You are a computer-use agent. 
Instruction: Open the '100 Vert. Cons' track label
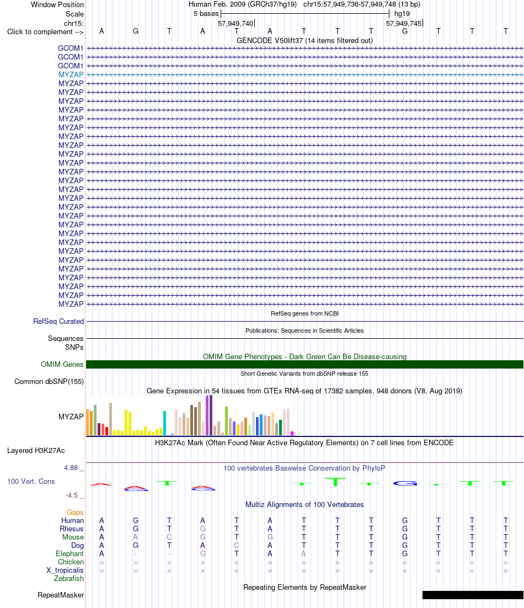pos(31,481)
